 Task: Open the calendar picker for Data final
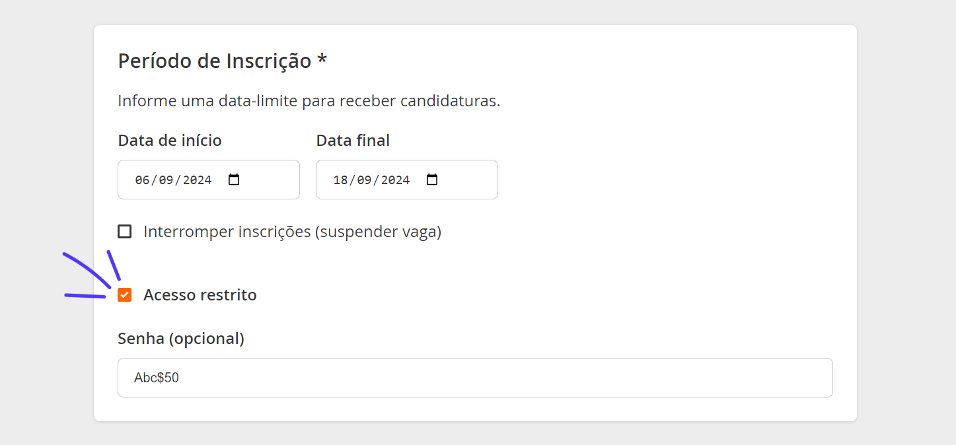(432, 180)
